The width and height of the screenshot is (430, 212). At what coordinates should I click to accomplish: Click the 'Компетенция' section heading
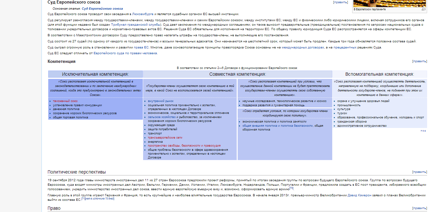[61, 61]
